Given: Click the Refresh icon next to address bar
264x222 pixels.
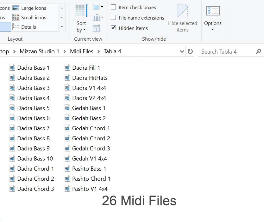Looking at the screenshot, I should click(x=190, y=51).
